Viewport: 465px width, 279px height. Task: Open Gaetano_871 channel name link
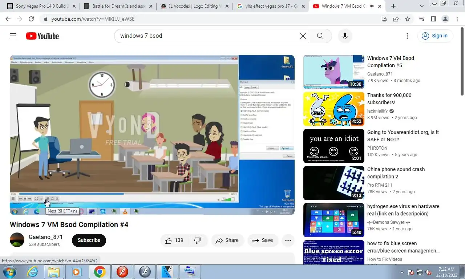pos(46,237)
